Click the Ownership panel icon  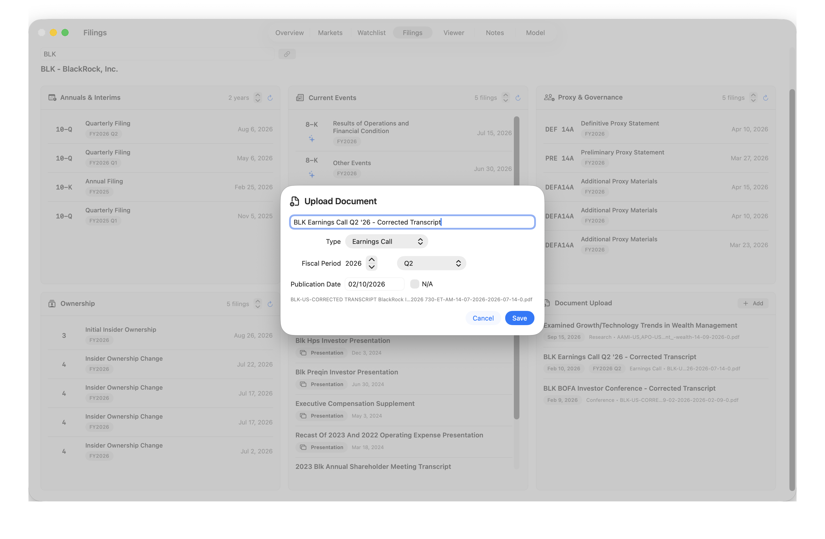click(52, 304)
